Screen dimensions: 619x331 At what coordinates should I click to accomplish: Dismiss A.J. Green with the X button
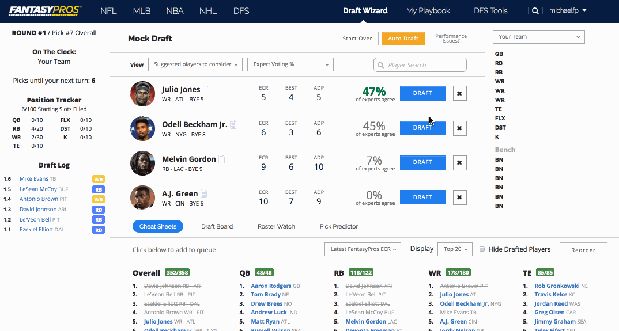pos(459,197)
